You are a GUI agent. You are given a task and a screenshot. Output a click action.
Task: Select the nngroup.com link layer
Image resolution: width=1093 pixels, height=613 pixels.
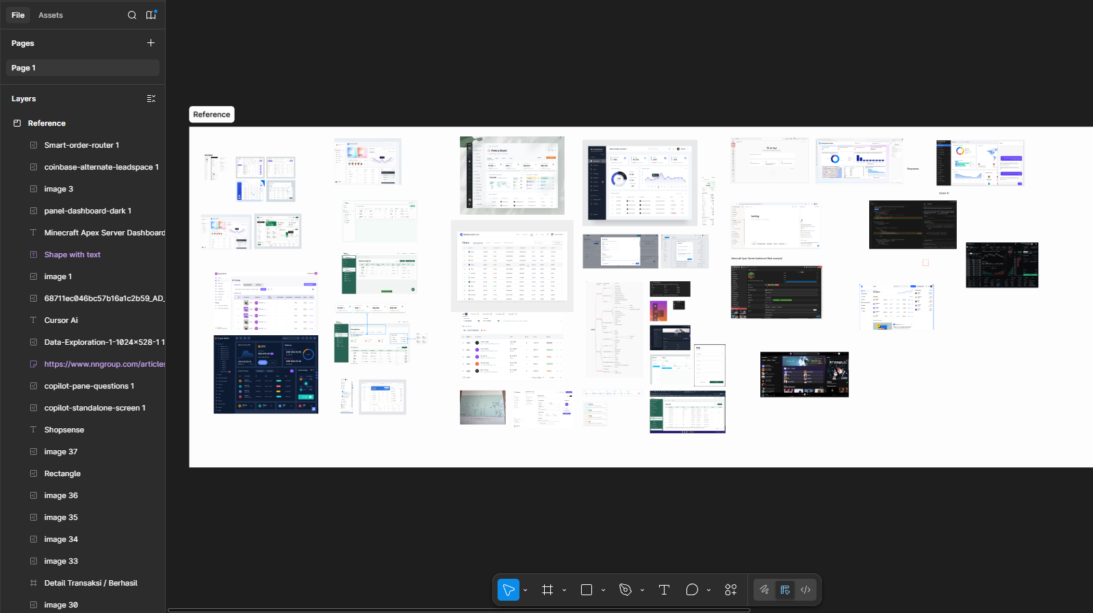point(104,364)
